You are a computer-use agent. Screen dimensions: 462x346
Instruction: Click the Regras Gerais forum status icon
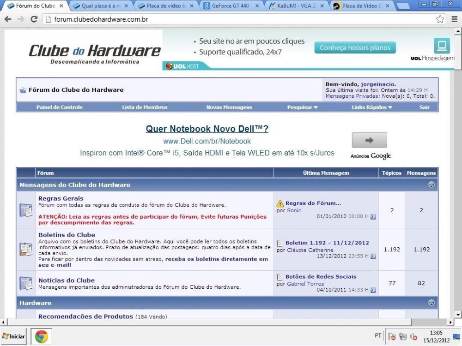click(26, 209)
